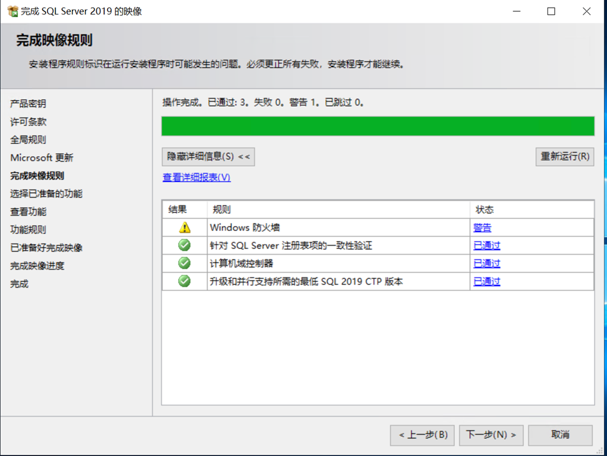Click the green check icon for 注册表项的一致性验证 row

(184, 245)
